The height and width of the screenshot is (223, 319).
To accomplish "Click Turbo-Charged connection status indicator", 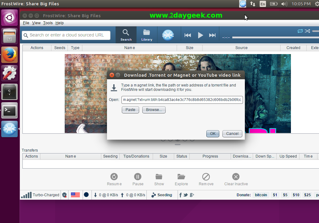I will click(40, 195).
